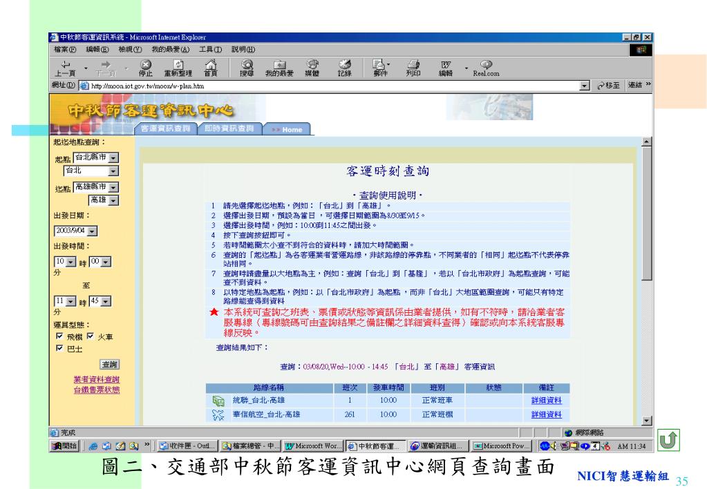
Task: Open the 編輯(E) menu
Action: 97,50
